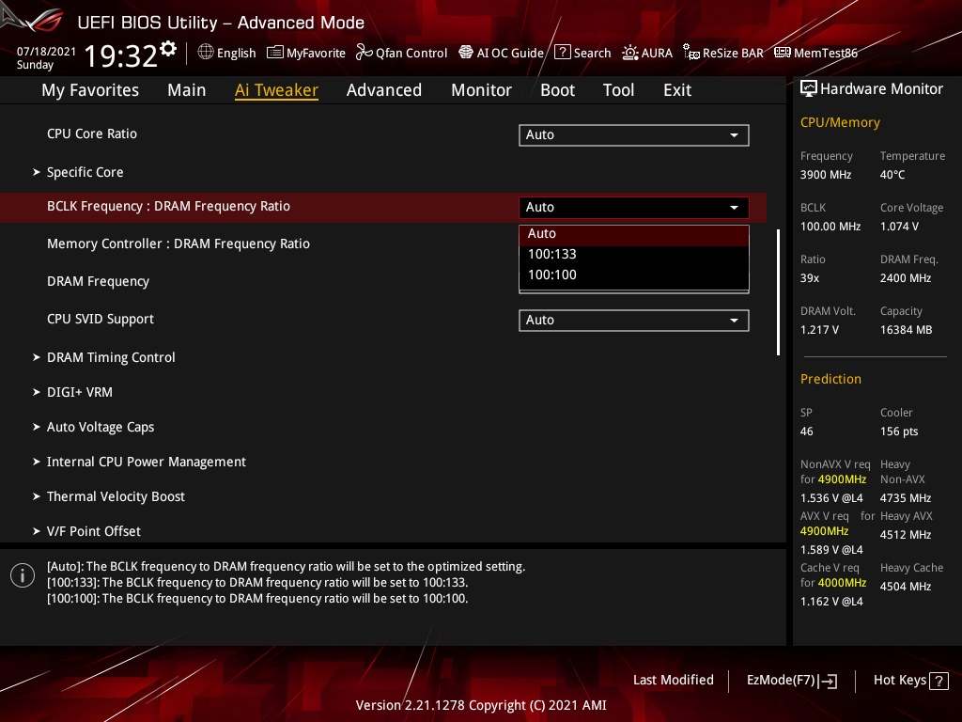This screenshot has height=722, width=962.
Task: Launch the AI OC Guide
Action: click(x=501, y=53)
